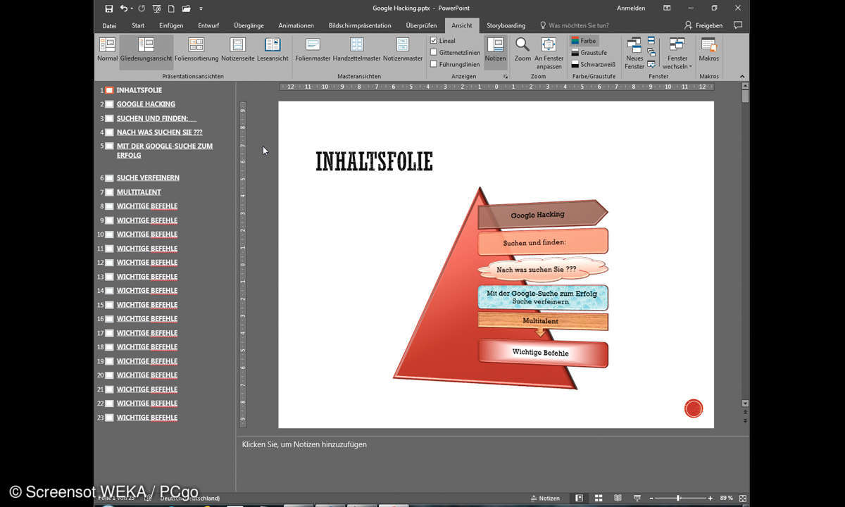This screenshot has height=507, width=845.
Task: Open the Animationen tab
Action: pos(296,25)
